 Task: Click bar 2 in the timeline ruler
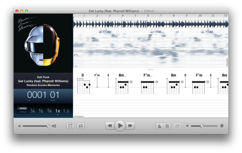coord(97,15)
